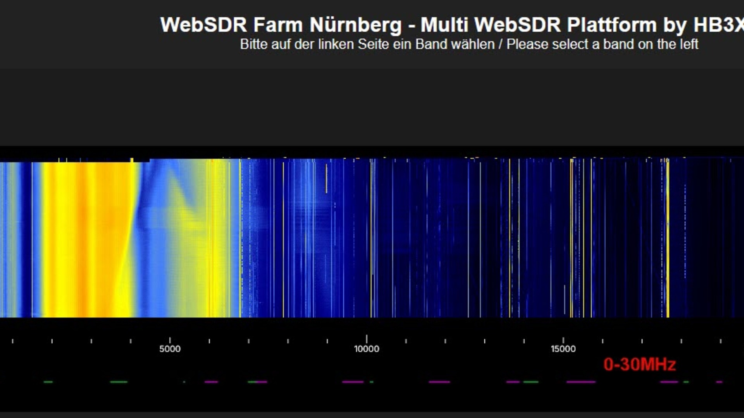Screen dimensions: 744x418
Task: Click the 5000 kHz frequency scale label
Action: point(170,349)
